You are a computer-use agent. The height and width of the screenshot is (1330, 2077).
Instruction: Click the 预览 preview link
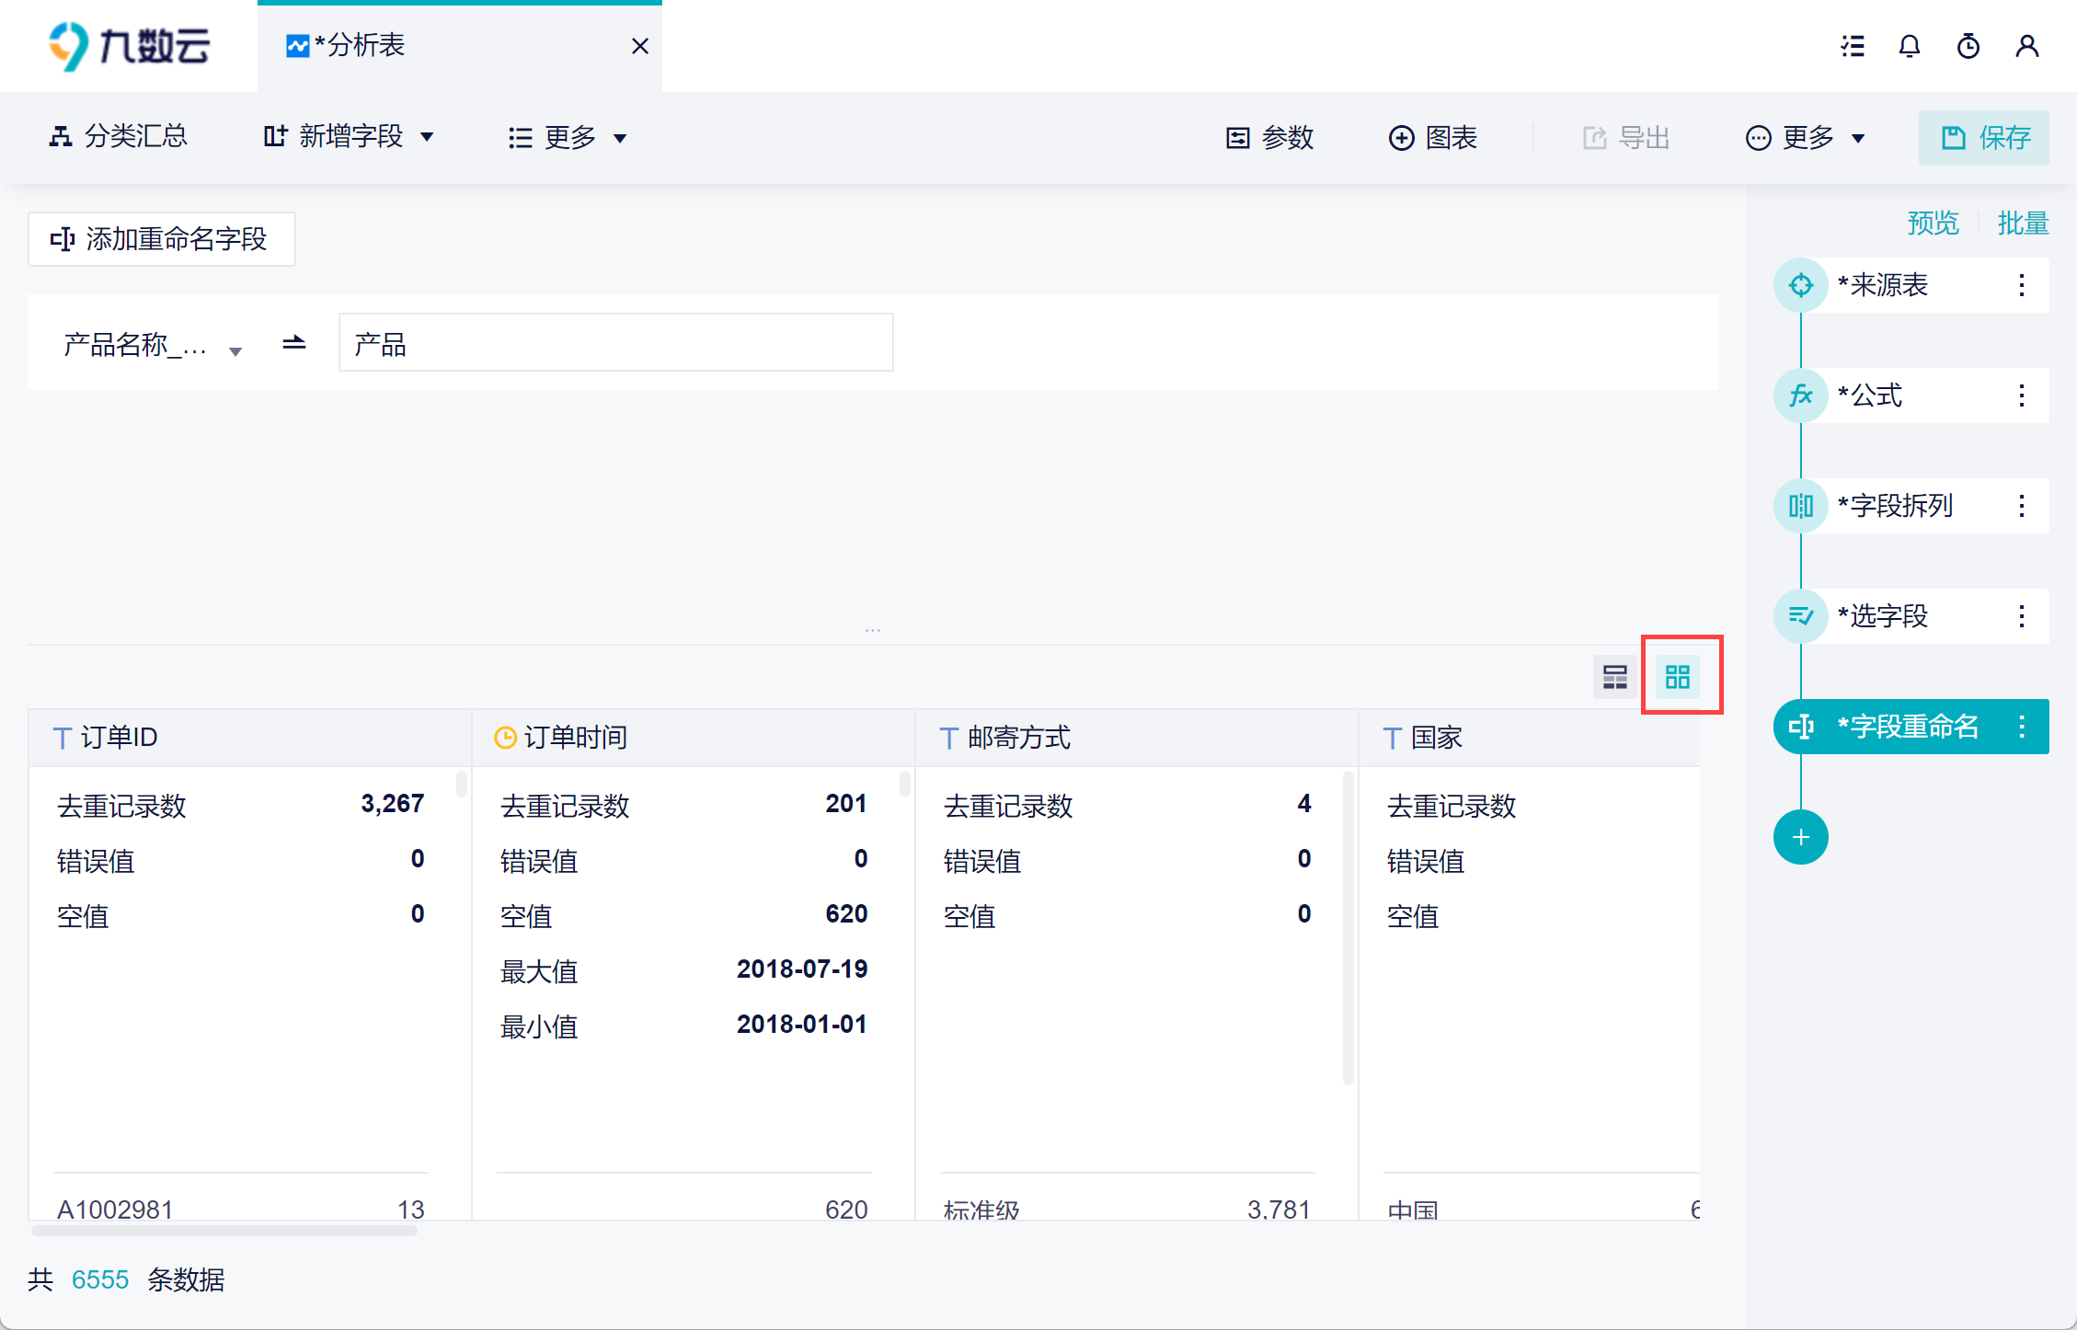pos(1933,224)
